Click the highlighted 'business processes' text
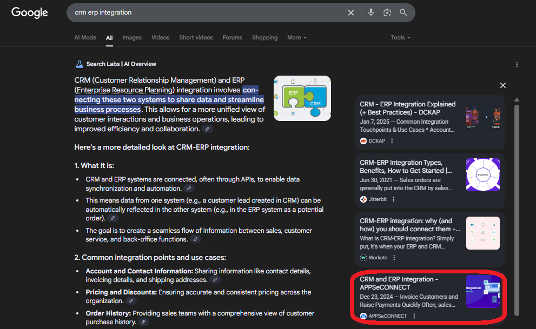The image size is (536, 329). pyautogui.click(x=108, y=110)
